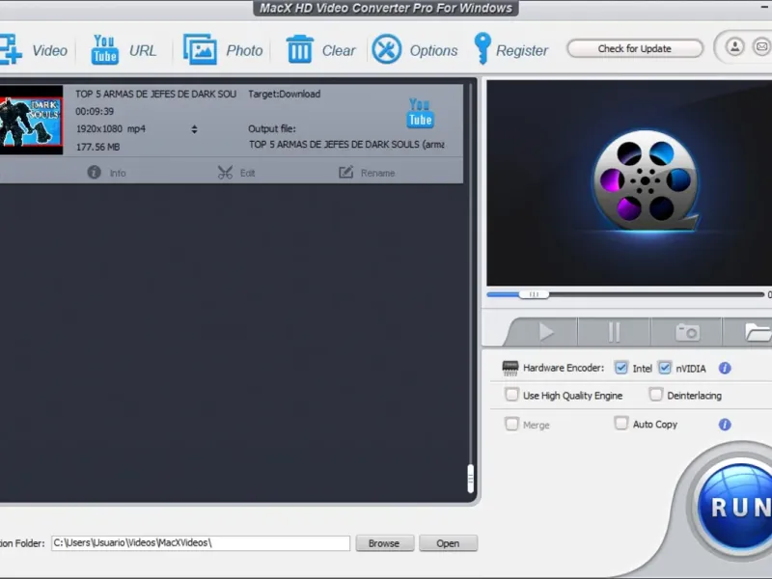The height and width of the screenshot is (579, 772).
Task: Click the video title 'TOP 5 ARMAS DE JEFES DE DARK SOU'
Action: coord(155,94)
